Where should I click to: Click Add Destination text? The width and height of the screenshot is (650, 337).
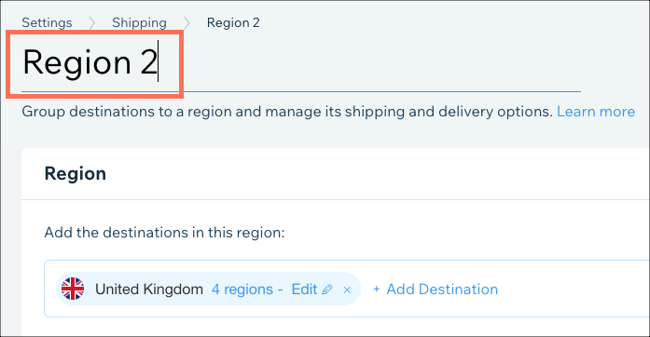pyautogui.click(x=442, y=289)
